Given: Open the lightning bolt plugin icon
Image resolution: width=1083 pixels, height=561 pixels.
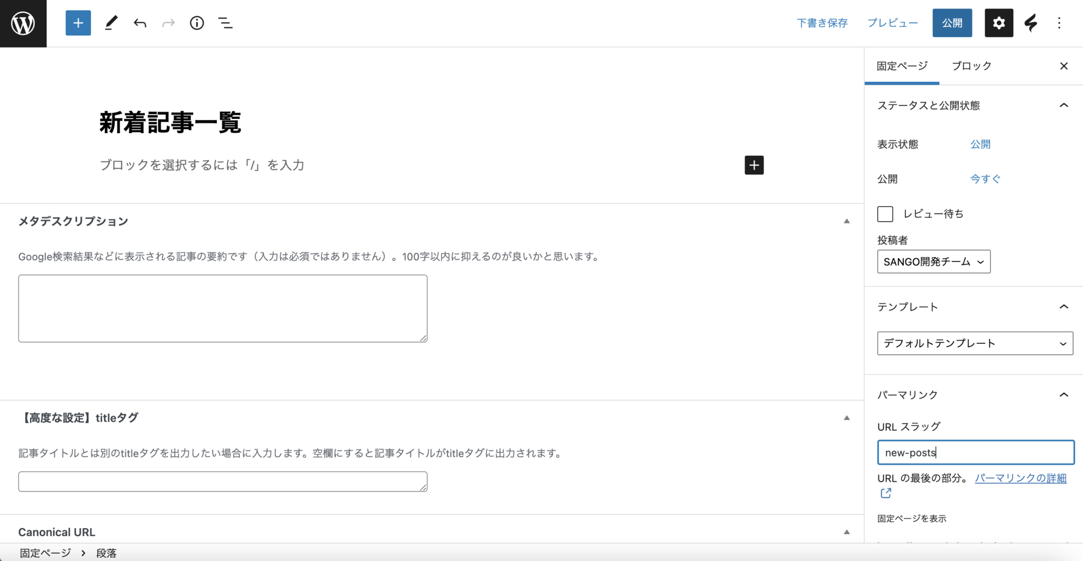Looking at the screenshot, I should pyautogui.click(x=1031, y=23).
